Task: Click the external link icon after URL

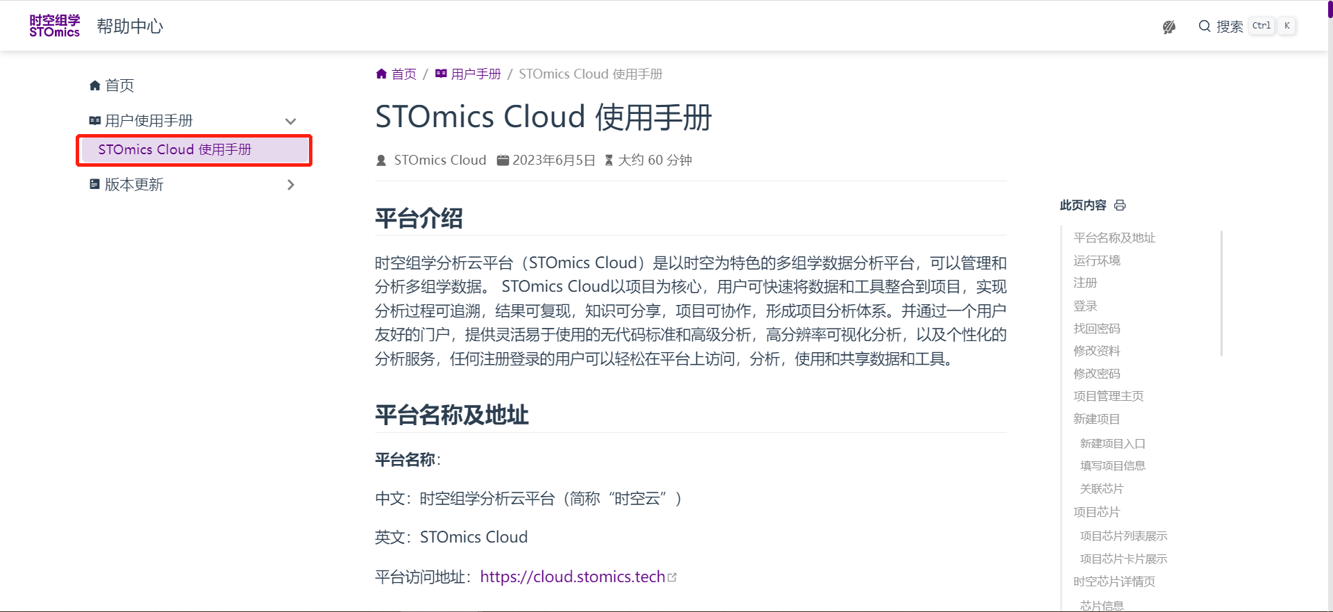Action: pos(672,577)
